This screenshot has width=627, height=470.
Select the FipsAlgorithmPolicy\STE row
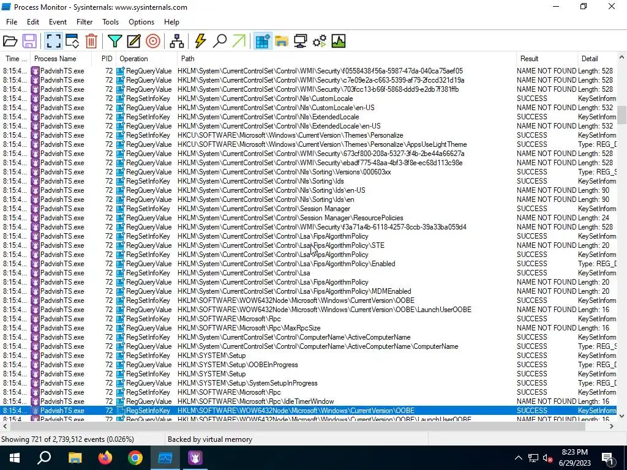point(309,245)
